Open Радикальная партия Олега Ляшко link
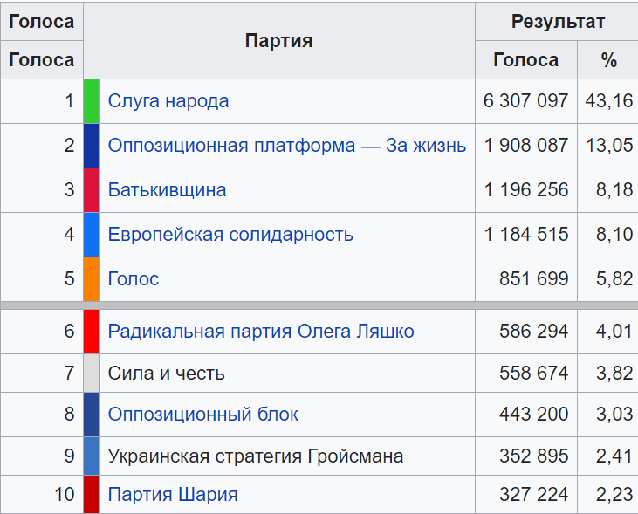The image size is (638, 514). pyautogui.click(x=261, y=332)
